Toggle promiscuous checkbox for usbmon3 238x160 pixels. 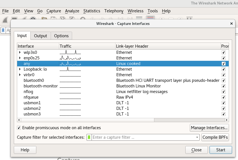(223, 114)
